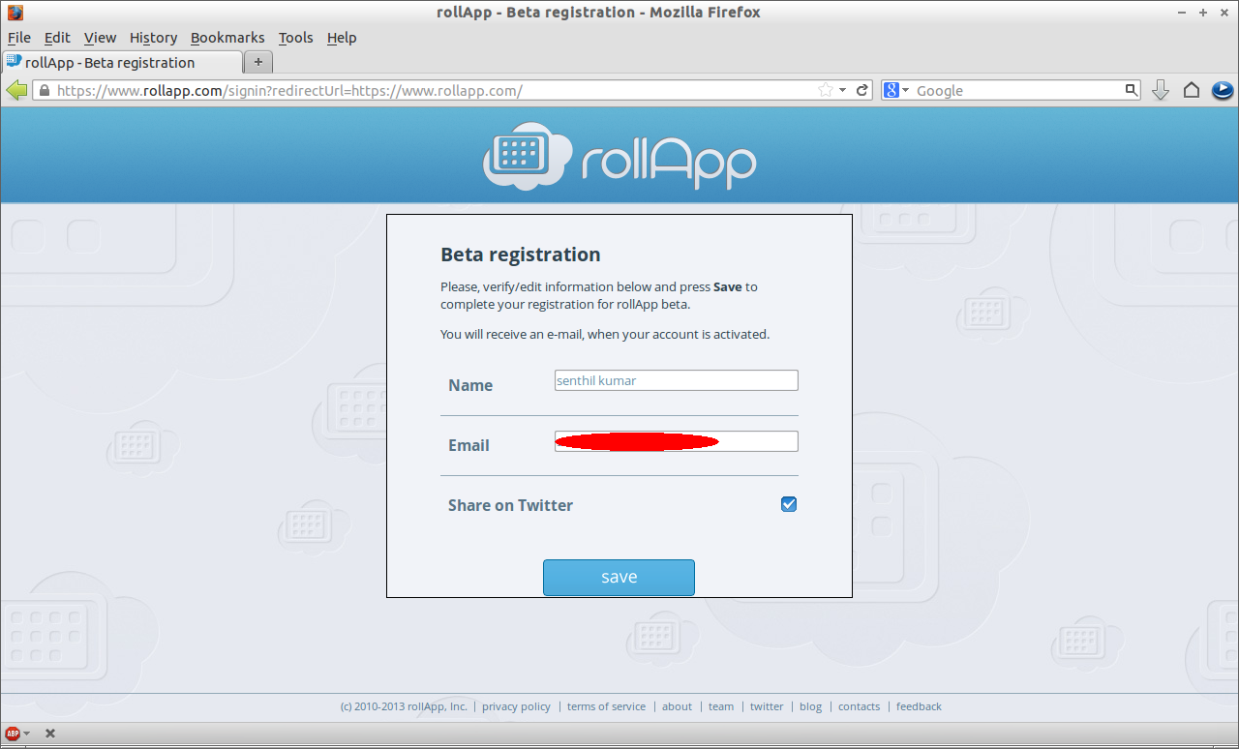Open the terms of service link

606,706
